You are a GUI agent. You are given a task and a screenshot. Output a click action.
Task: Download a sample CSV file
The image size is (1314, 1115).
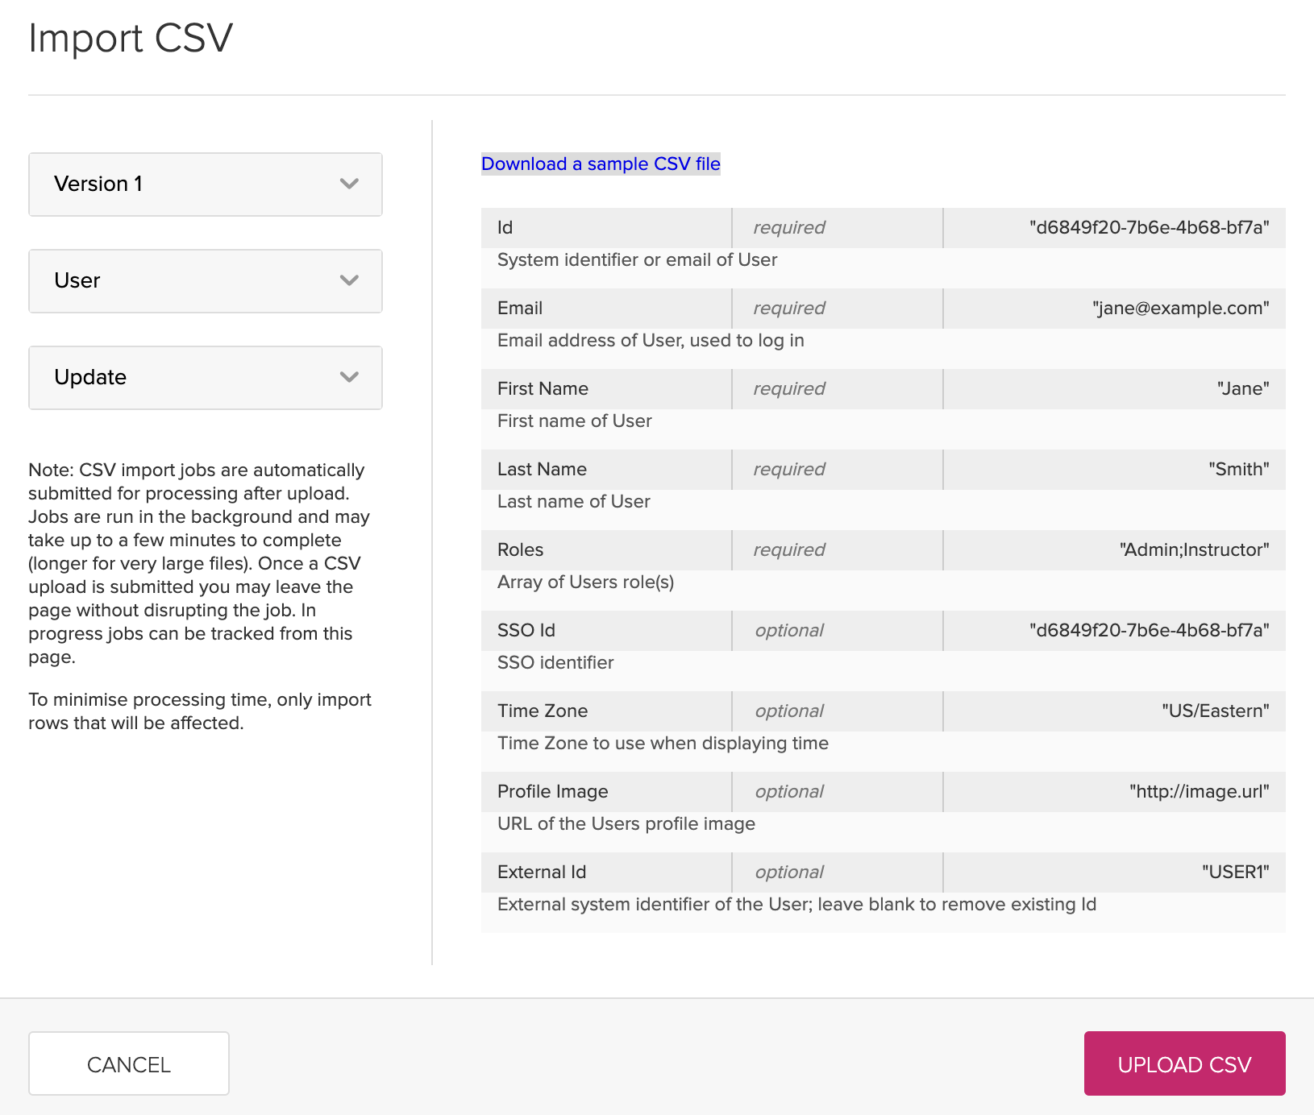[x=601, y=164]
